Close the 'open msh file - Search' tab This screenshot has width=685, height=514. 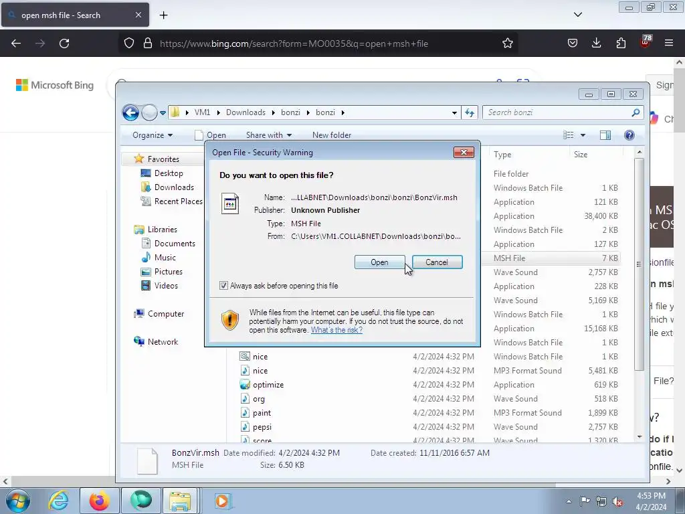[x=138, y=15]
